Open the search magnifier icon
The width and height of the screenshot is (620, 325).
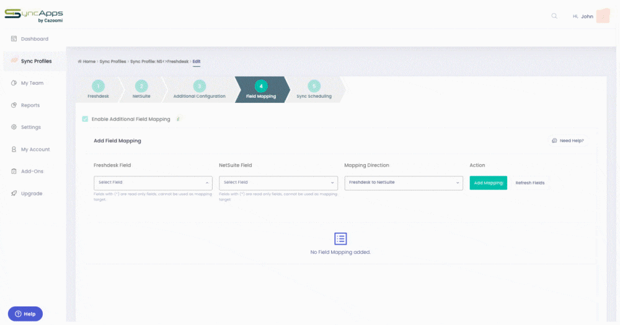pos(554,16)
